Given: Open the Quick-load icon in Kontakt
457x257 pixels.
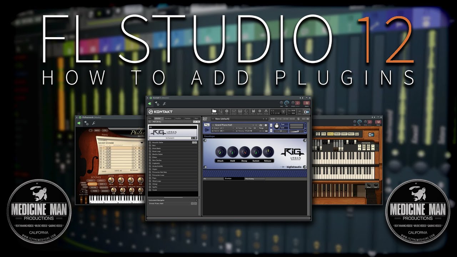Looking at the screenshot, I should (x=246, y=111).
